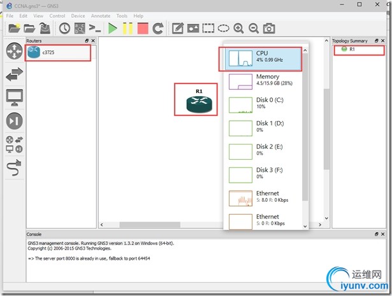Toggle show interface labels icon
The width and height of the screenshot is (392, 296).
point(80,28)
